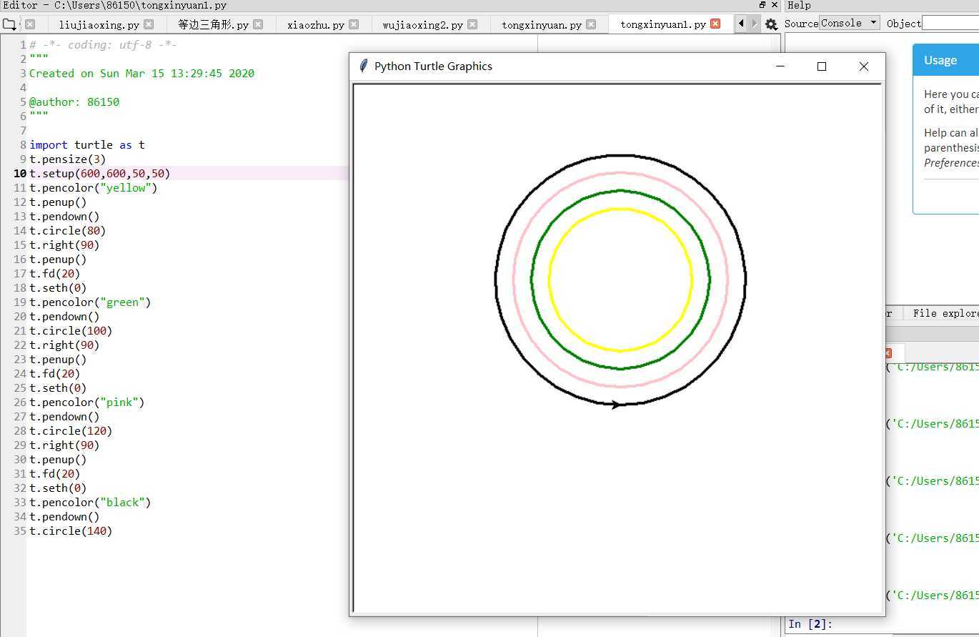Click the line 't.circle(120)'

click(71, 430)
